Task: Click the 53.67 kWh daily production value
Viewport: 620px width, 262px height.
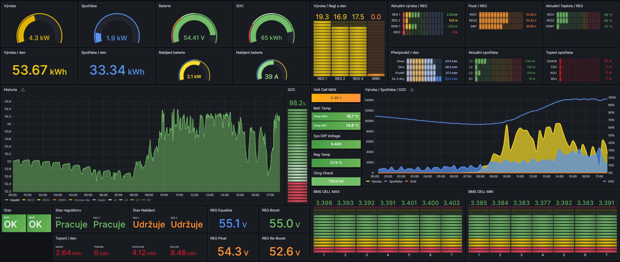Action: pyautogui.click(x=39, y=70)
